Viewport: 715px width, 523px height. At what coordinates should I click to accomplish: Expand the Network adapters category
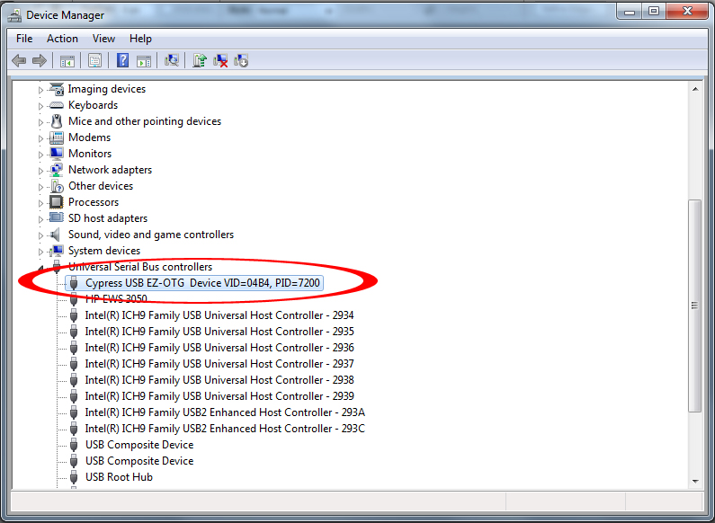point(41,170)
